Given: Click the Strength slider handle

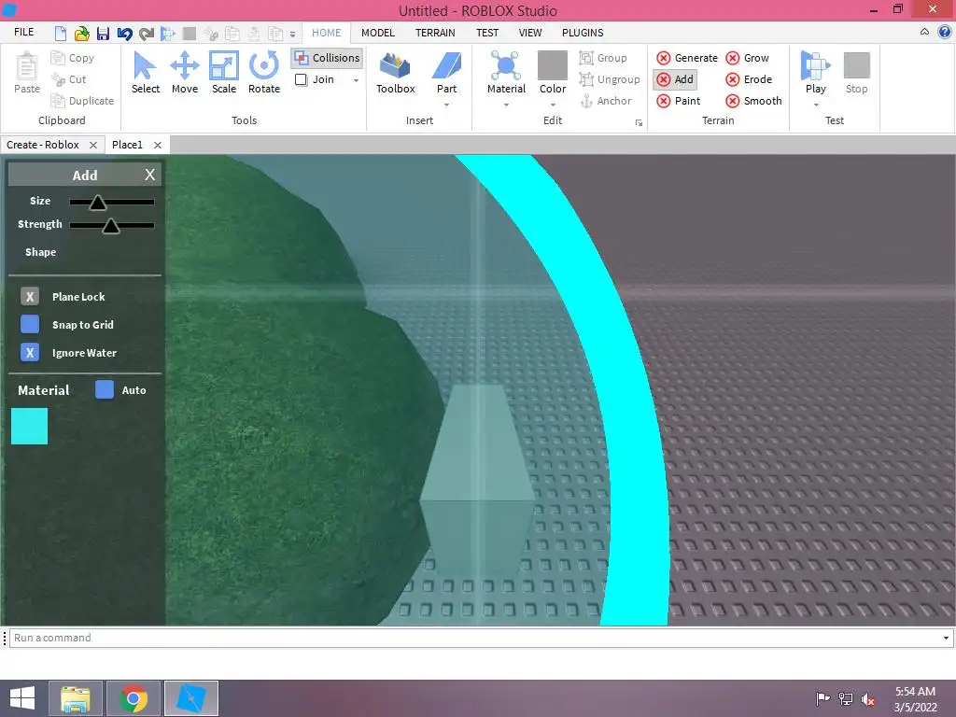Looking at the screenshot, I should click(111, 226).
